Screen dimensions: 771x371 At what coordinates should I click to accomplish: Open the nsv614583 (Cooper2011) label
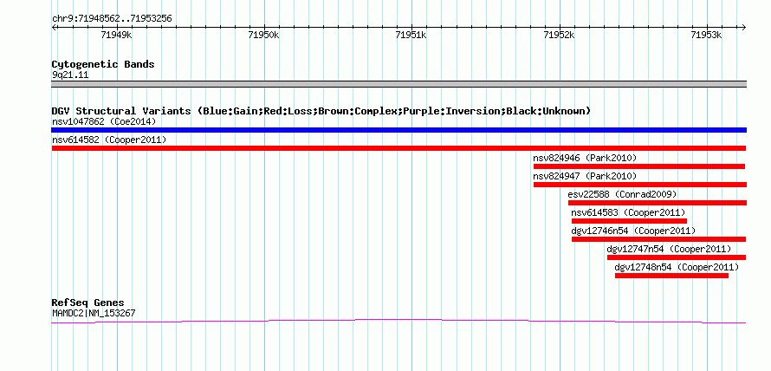[x=628, y=212]
